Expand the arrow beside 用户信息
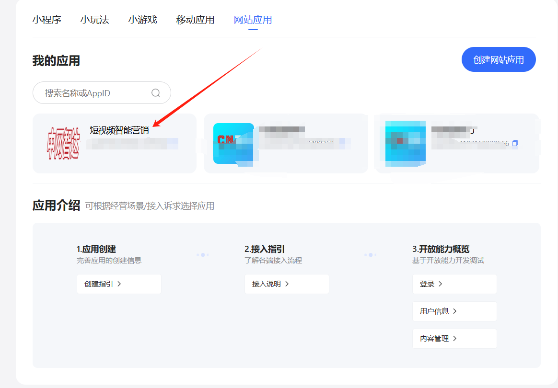This screenshot has height=388, width=558. pyautogui.click(x=455, y=311)
